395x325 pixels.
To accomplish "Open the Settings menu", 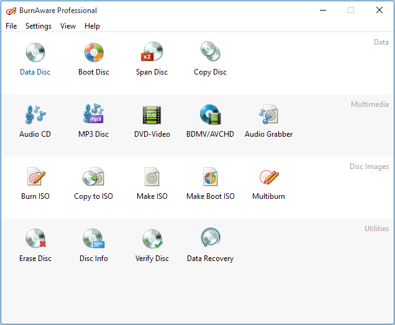I will pos(39,26).
